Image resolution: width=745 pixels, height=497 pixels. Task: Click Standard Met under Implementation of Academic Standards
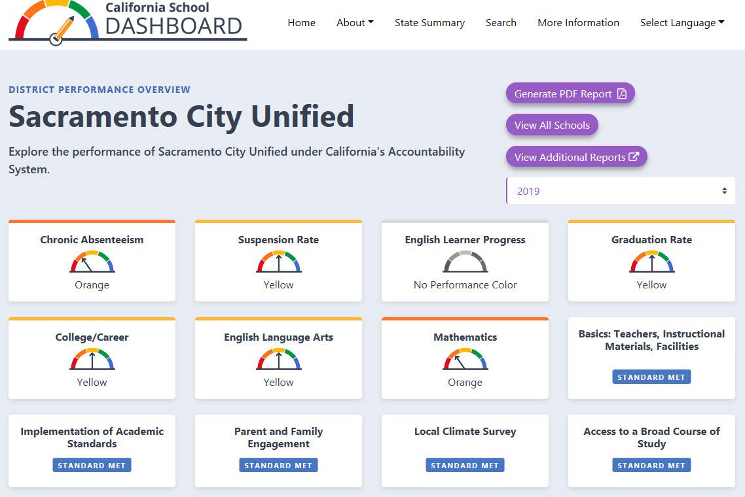pos(92,465)
